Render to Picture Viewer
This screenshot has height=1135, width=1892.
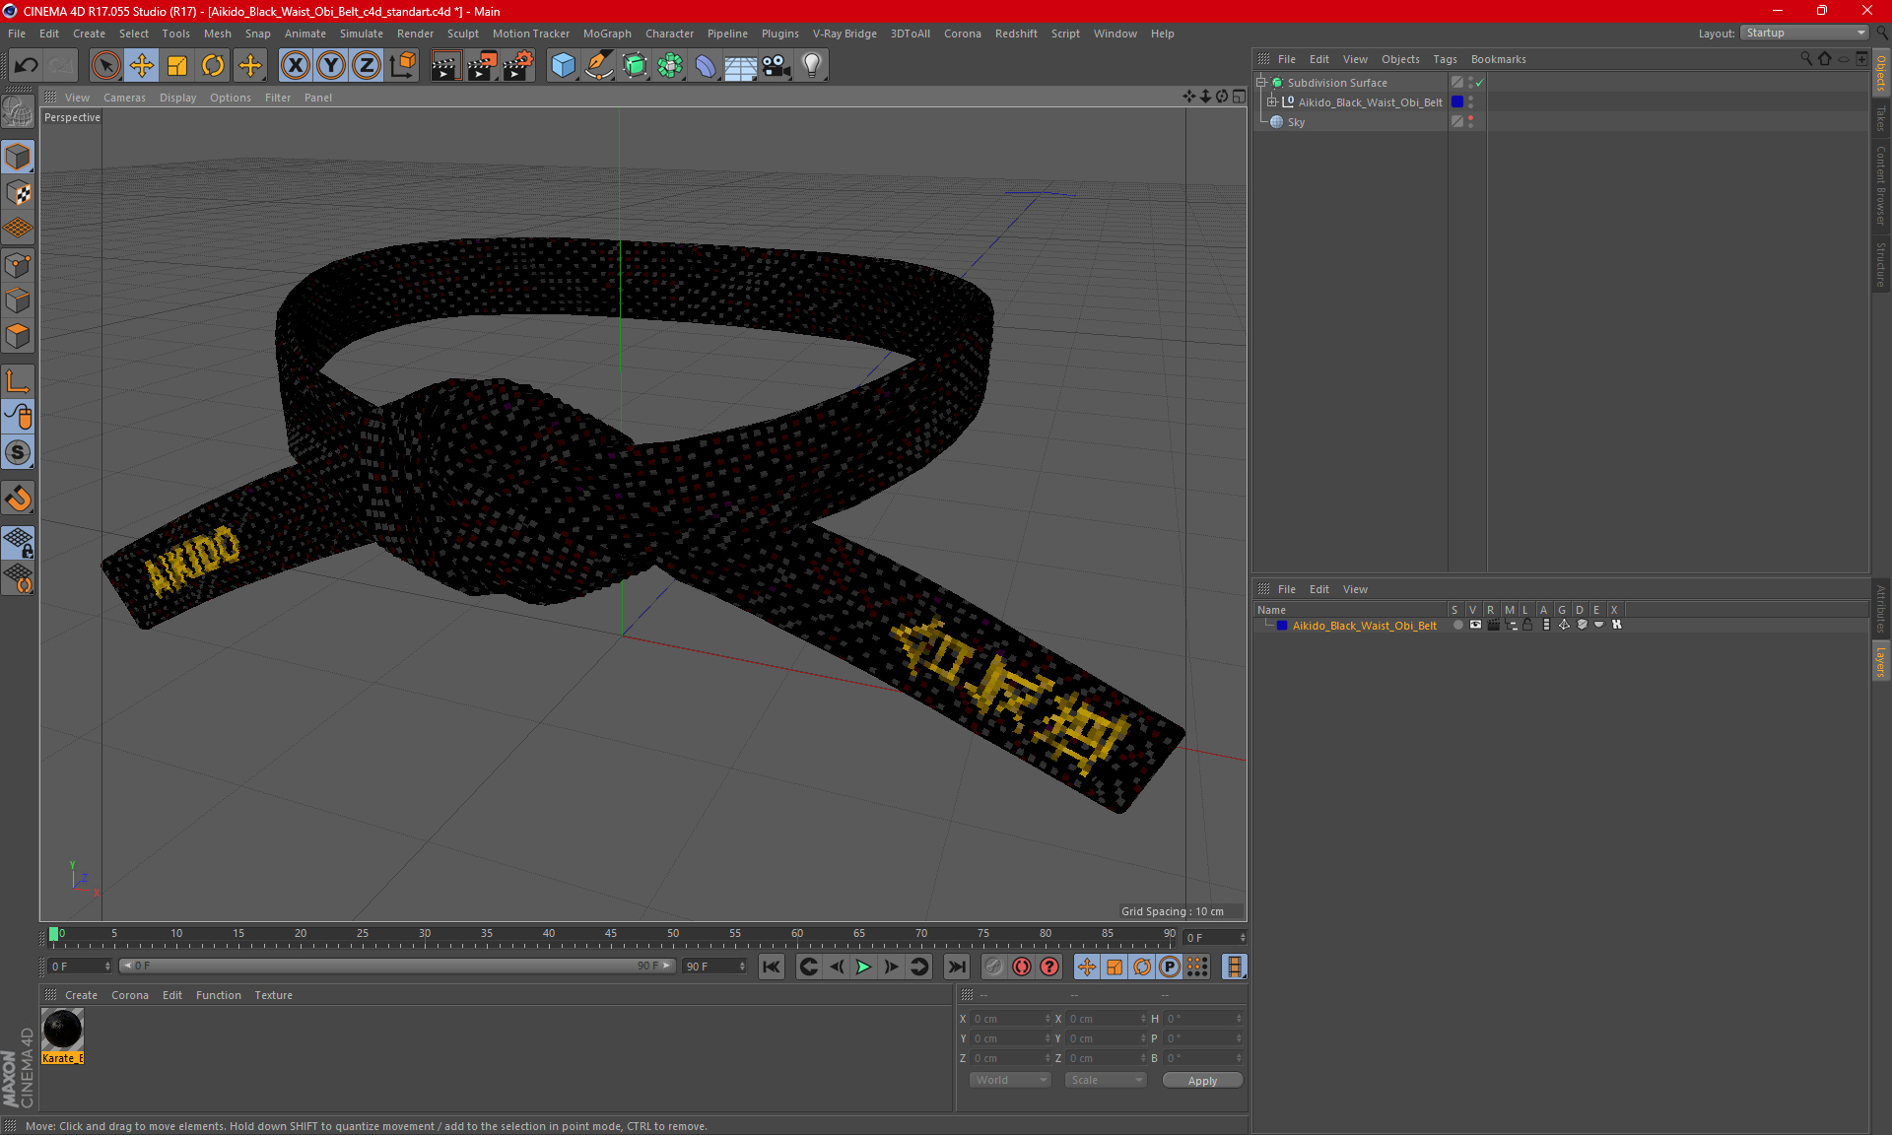pos(482,66)
